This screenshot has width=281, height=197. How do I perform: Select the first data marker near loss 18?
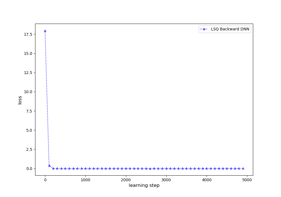[45, 31]
